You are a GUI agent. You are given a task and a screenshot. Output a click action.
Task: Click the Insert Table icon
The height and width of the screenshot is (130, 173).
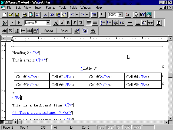pyautogui.click(x=94, y=15)
